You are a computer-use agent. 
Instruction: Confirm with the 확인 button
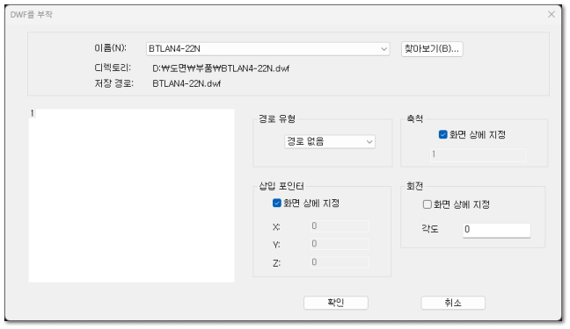336,303
